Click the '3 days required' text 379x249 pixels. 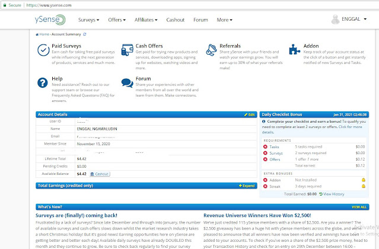[308, 186]
